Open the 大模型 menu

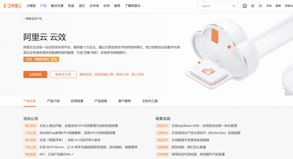point(31,6)
